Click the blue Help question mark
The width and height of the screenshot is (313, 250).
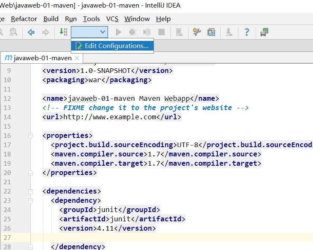click(x=247, y=32)
